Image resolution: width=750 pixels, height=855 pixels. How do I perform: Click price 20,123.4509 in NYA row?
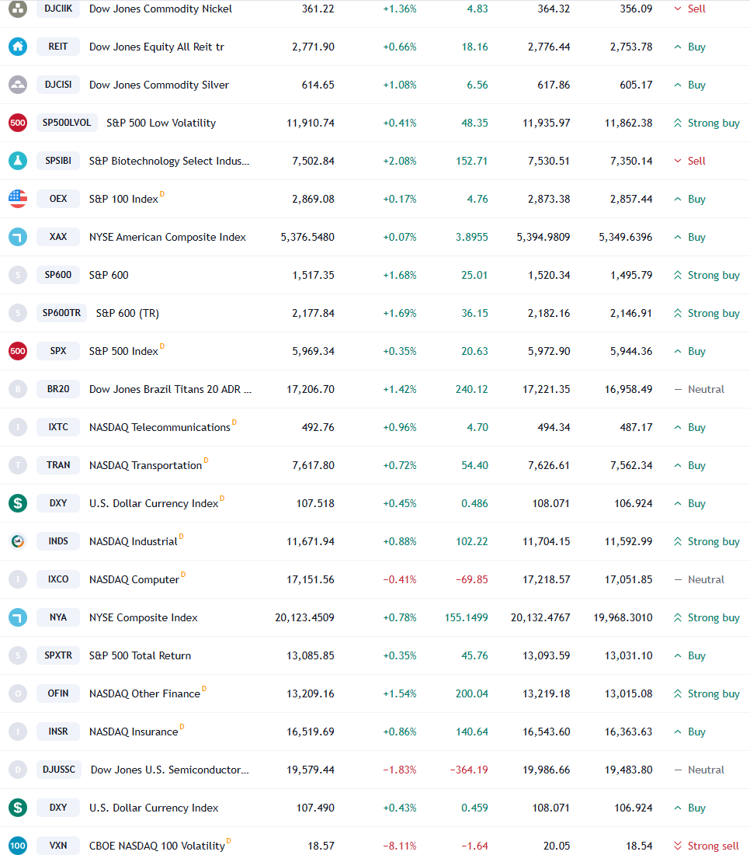[x=304, y=618]
